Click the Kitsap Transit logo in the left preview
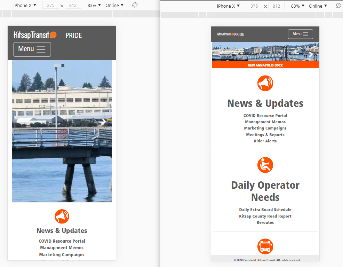343x267 pixels. [35, 35]
